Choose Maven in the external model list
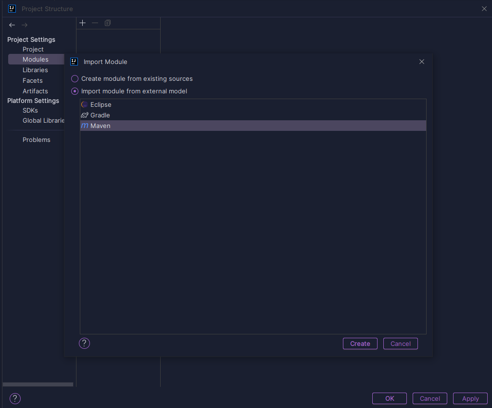Screen dimensions: 492x408 (x=253, y=126)
